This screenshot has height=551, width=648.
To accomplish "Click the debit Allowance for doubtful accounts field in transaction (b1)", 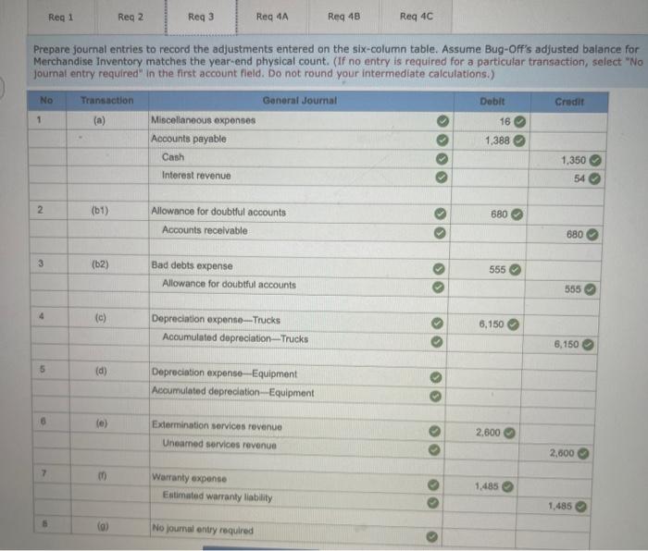I will pos(299,212).
